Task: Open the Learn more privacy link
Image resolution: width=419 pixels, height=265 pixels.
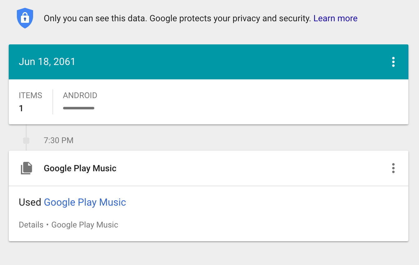Action: coord(335,18)
